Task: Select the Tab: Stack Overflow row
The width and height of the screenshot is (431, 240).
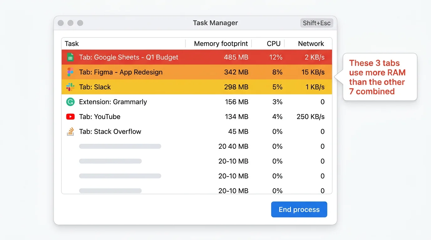Action: coord(157,132)
